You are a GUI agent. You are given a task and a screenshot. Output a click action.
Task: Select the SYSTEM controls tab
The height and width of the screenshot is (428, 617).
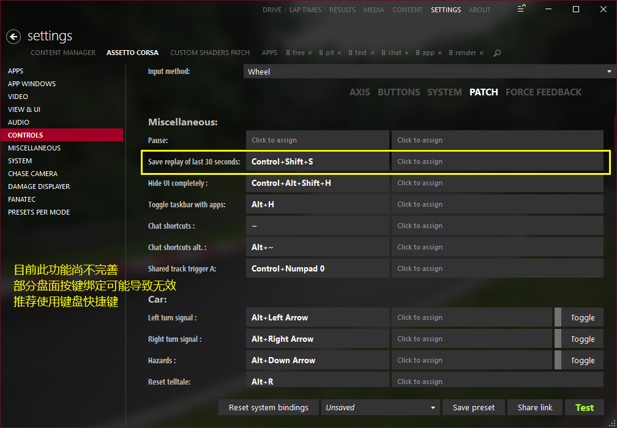tap(444, 92)
